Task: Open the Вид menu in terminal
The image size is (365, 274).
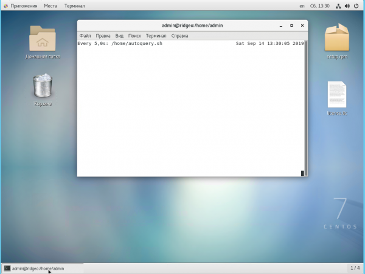Action: [x=119, y=36]
